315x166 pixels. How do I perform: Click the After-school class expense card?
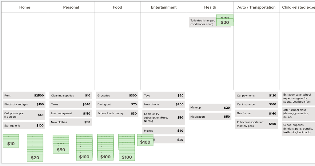click(x=298, y=113)
